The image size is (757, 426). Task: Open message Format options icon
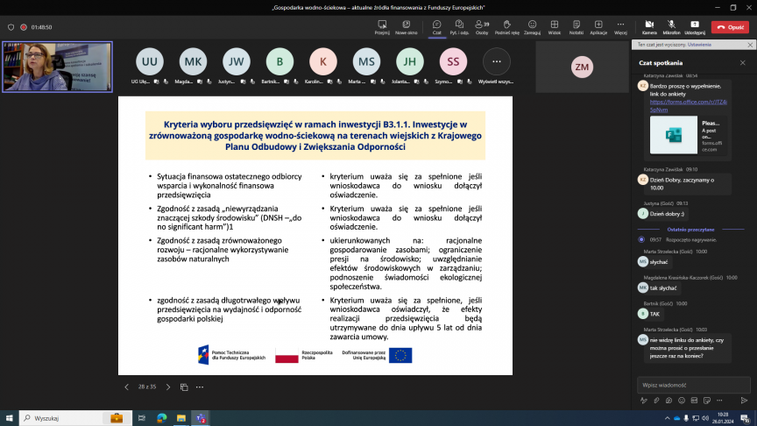click(x=644, y=401)
